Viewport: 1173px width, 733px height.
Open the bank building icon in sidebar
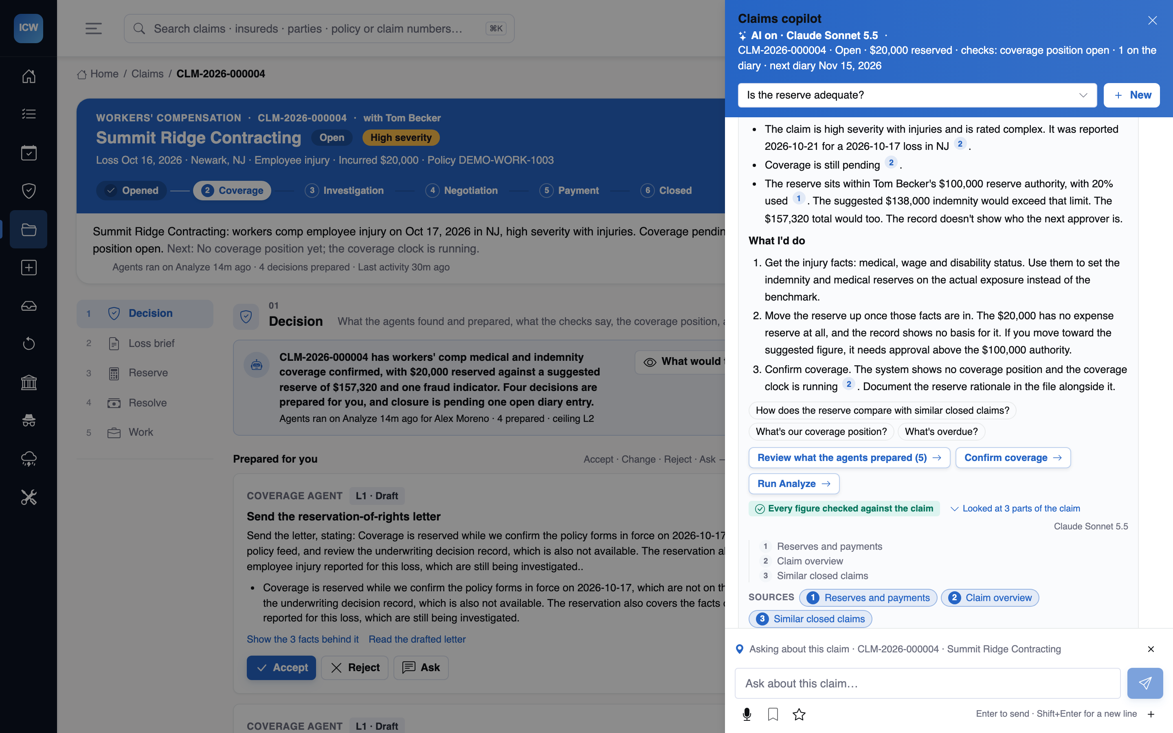(29, 382)
